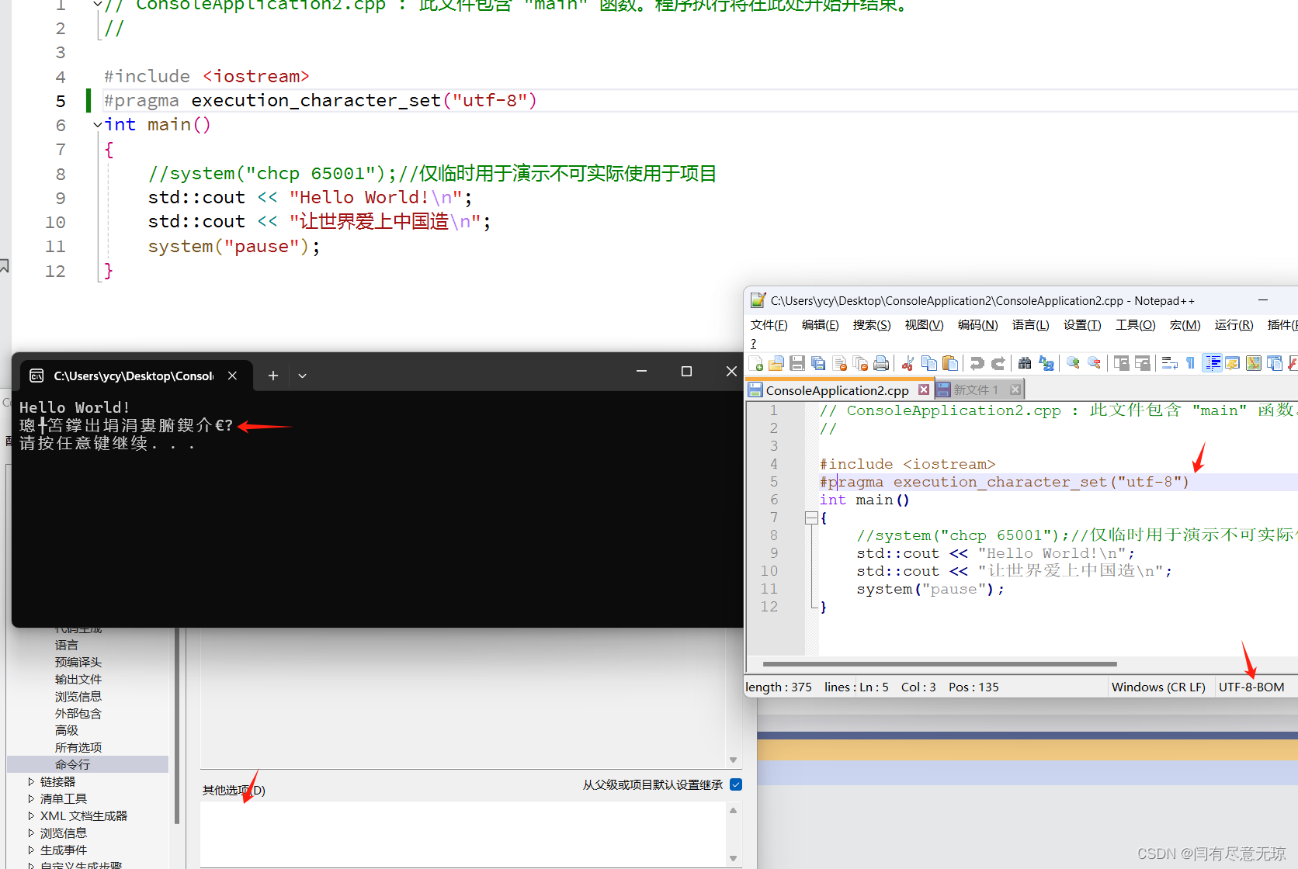Click the Print icon in Notepad++
The width and height of the screenshot is (1298, 869).
point(881,362)
